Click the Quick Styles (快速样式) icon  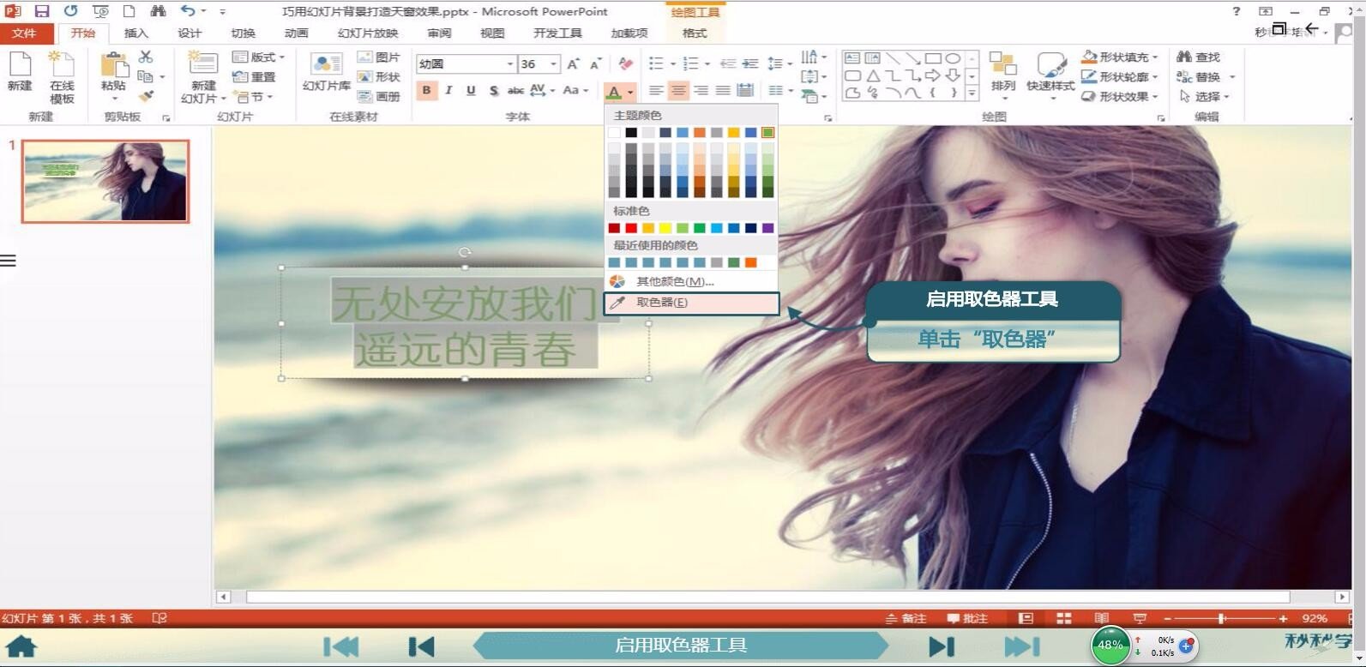click(x=1050, y=72)
